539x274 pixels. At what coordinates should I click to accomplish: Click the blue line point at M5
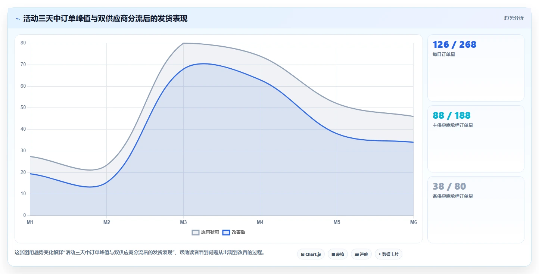tap(337, 134)
